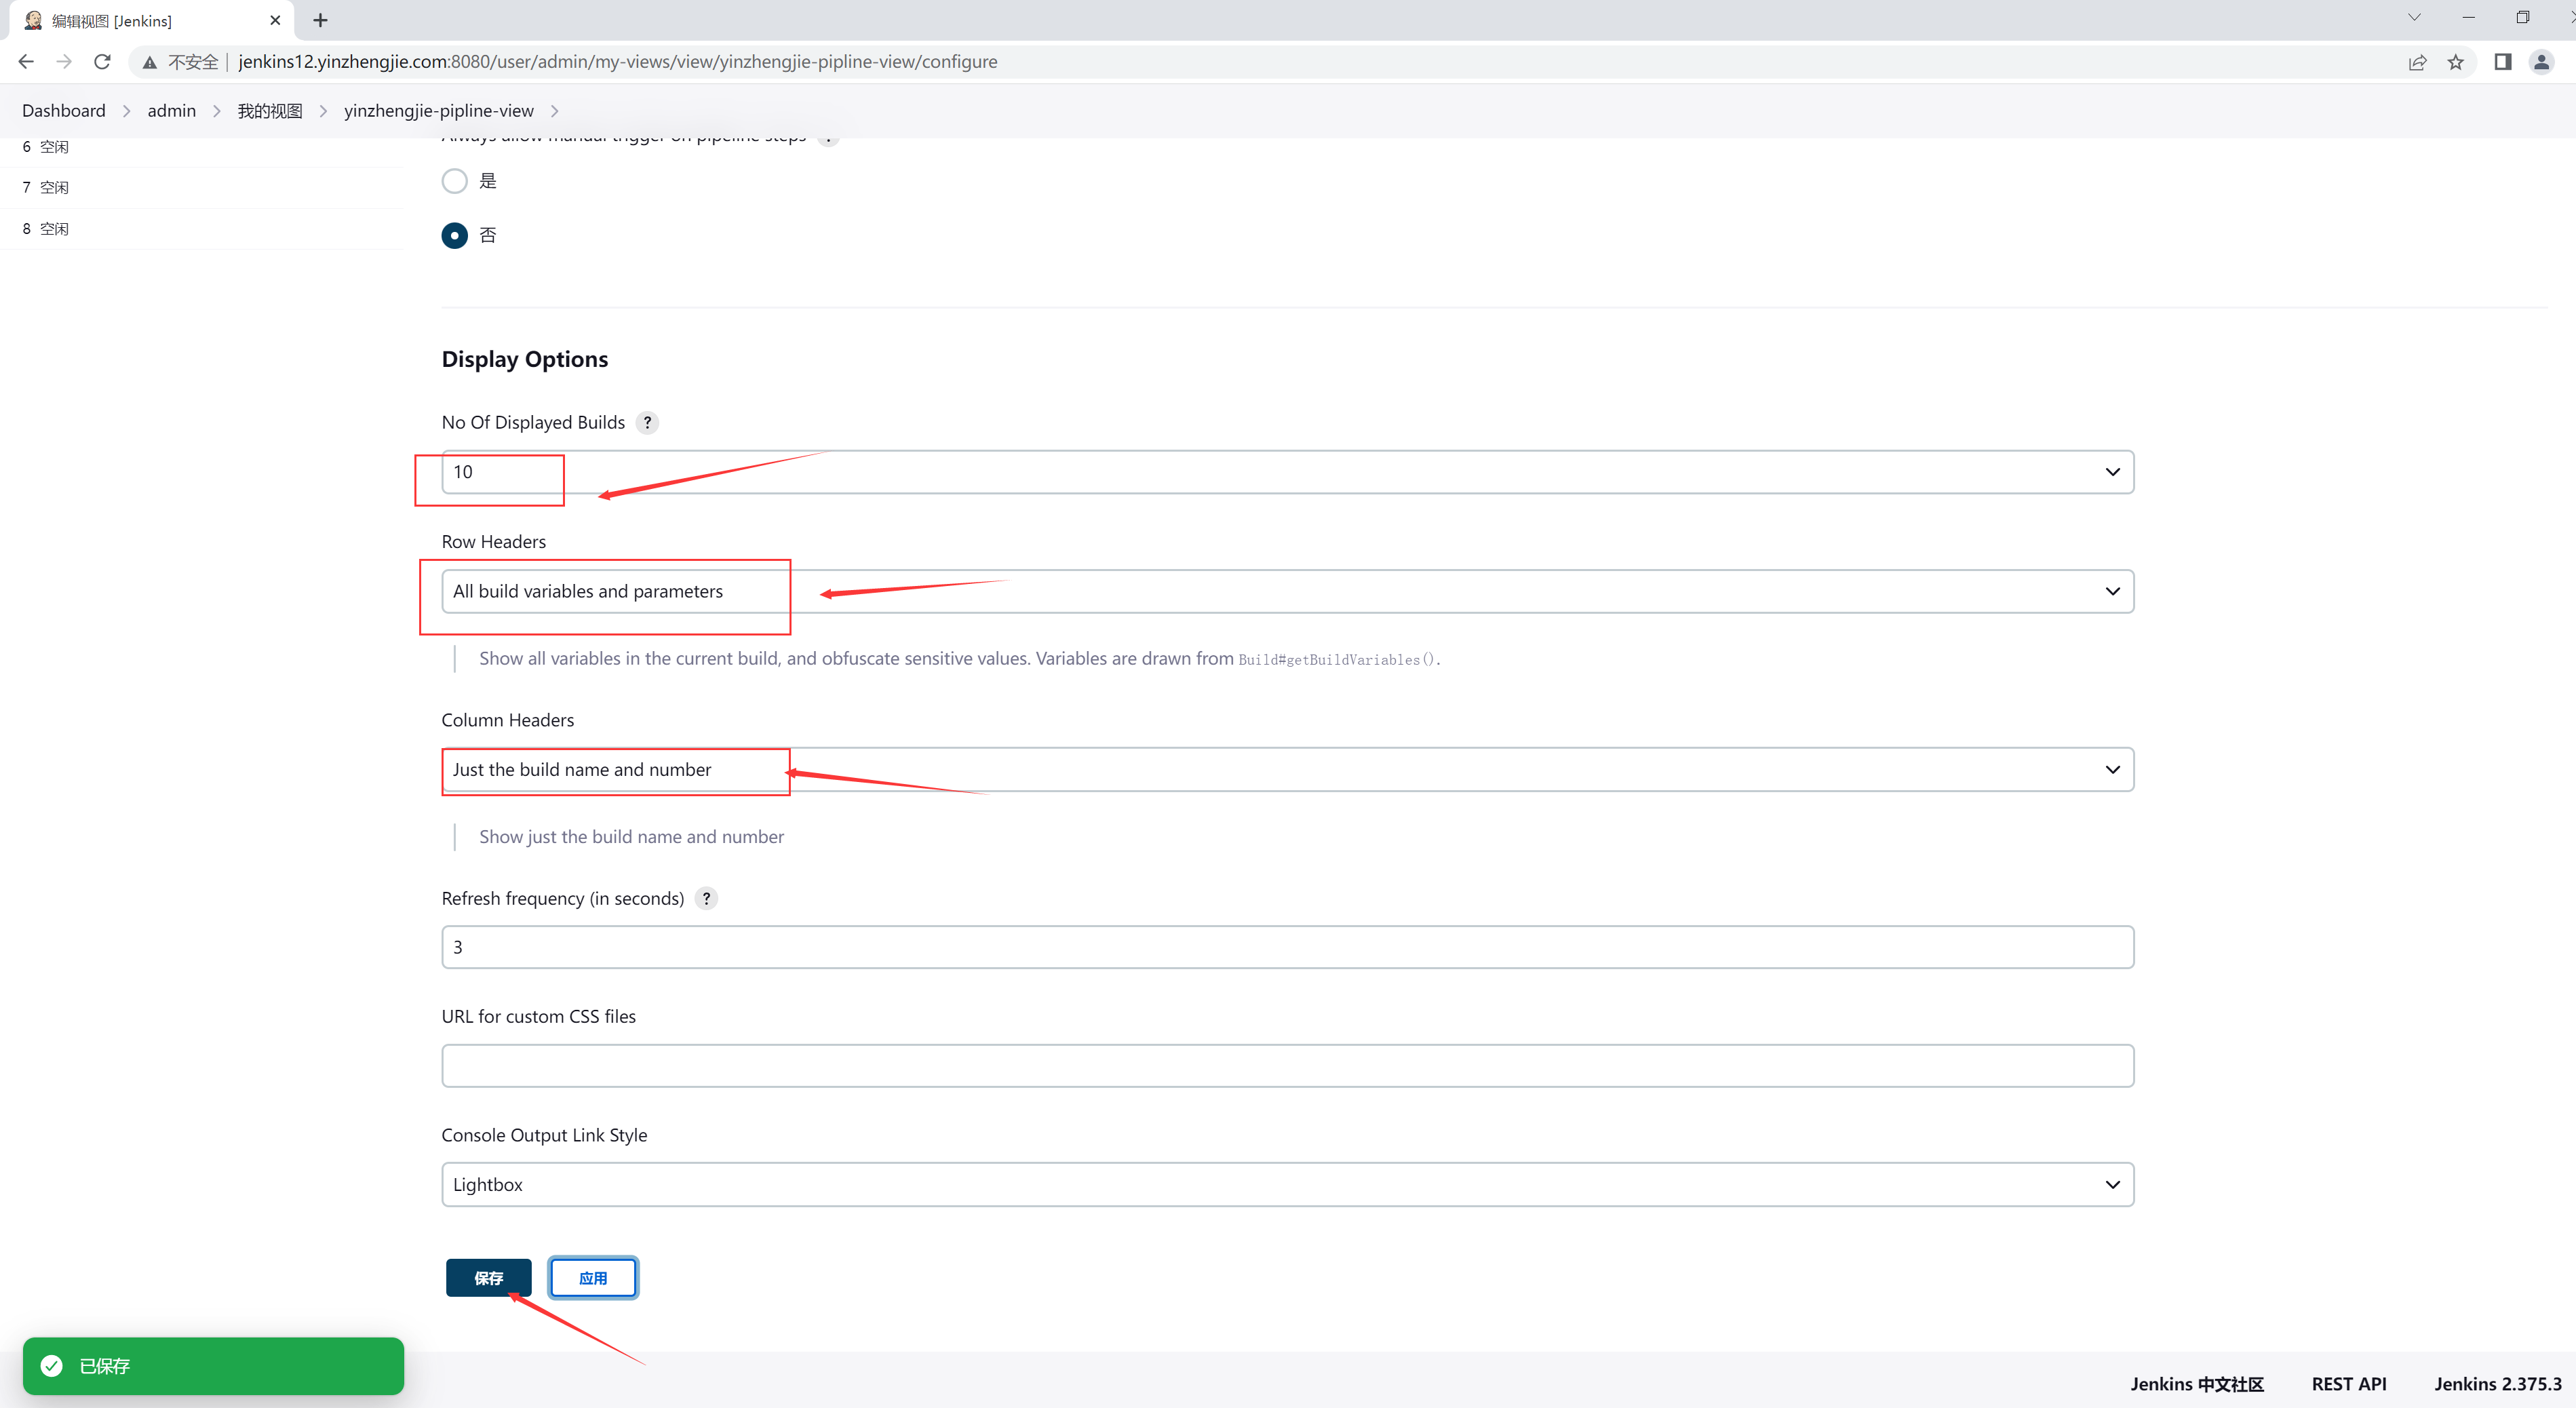Click the browser back arrow
Viewport: 2576px width, 1408px height.
point(26,62)
